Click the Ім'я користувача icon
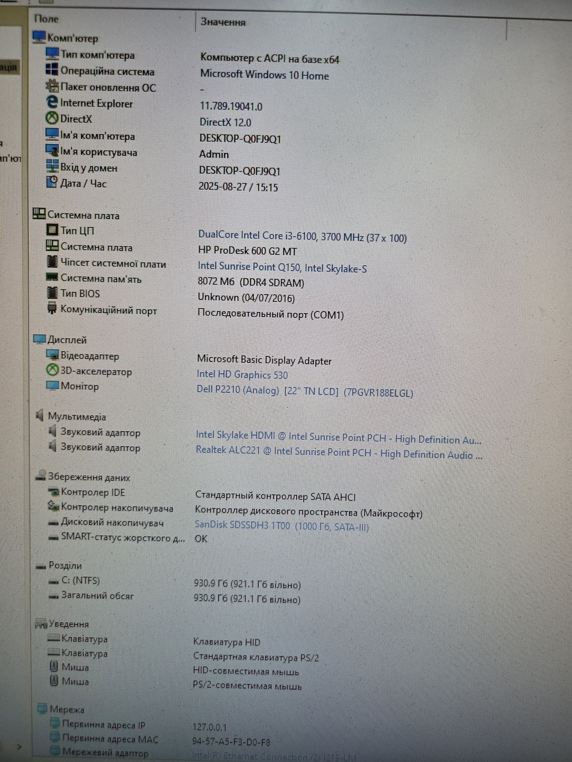This screenshot has height=762, width=572. (52, 150)
